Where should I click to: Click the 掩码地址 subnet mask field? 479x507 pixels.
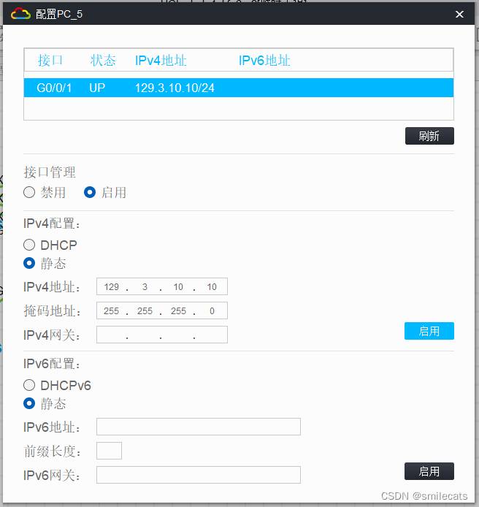coord(162,310)
